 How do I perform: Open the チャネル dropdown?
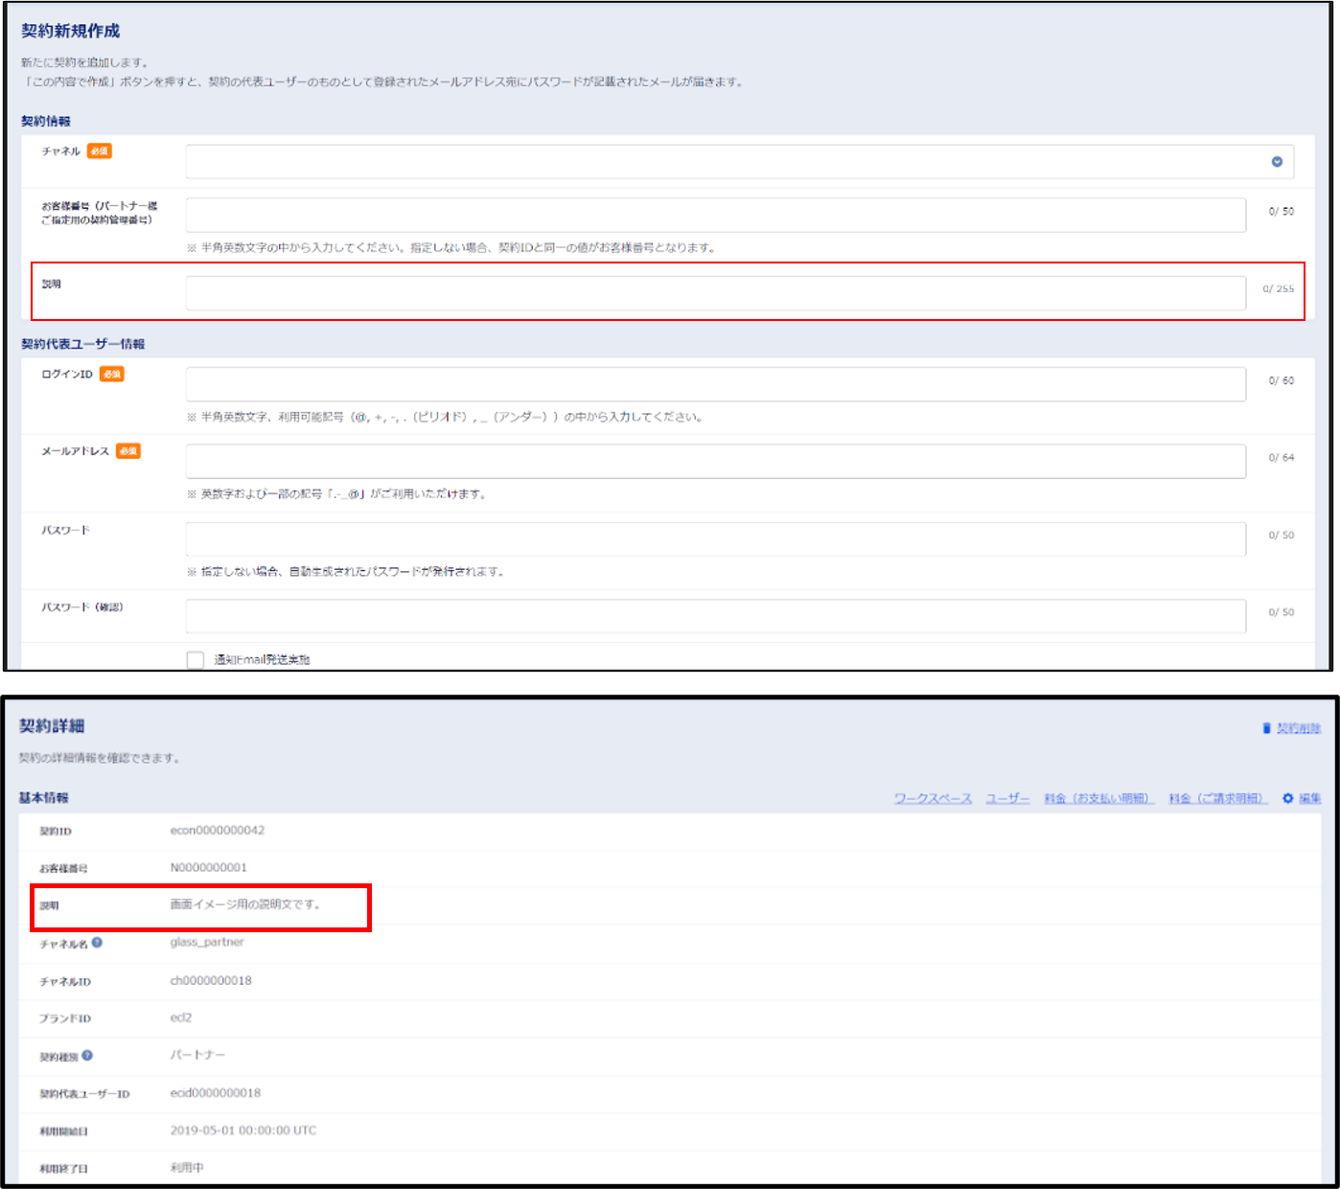[1276, 161]
